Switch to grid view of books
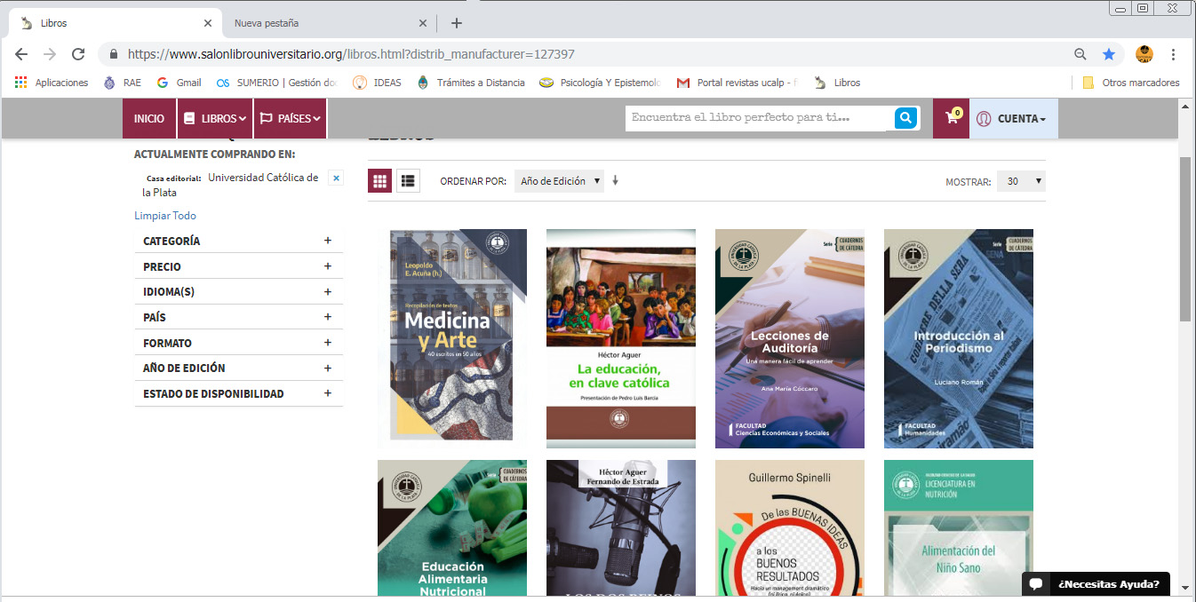 379,180
